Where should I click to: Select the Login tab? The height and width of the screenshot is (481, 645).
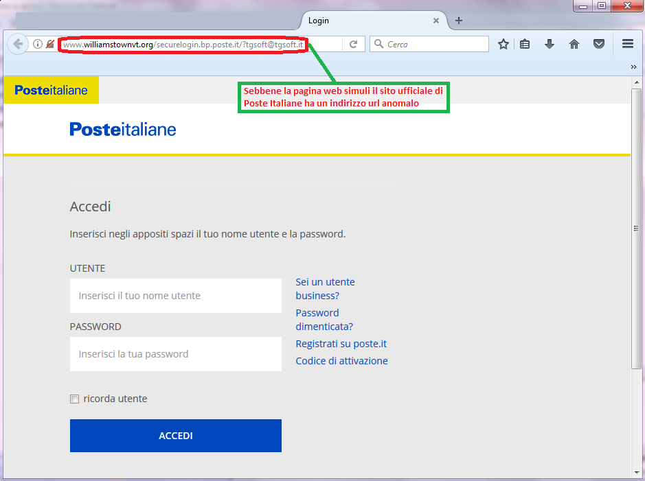click(x=372, y=21)
